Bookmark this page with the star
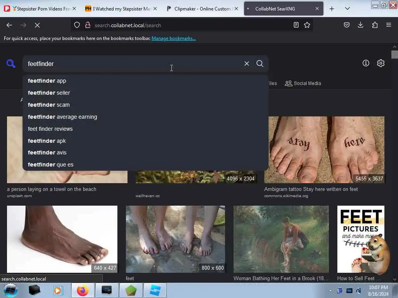Screen dimensions: 398x298 point(307,25)
